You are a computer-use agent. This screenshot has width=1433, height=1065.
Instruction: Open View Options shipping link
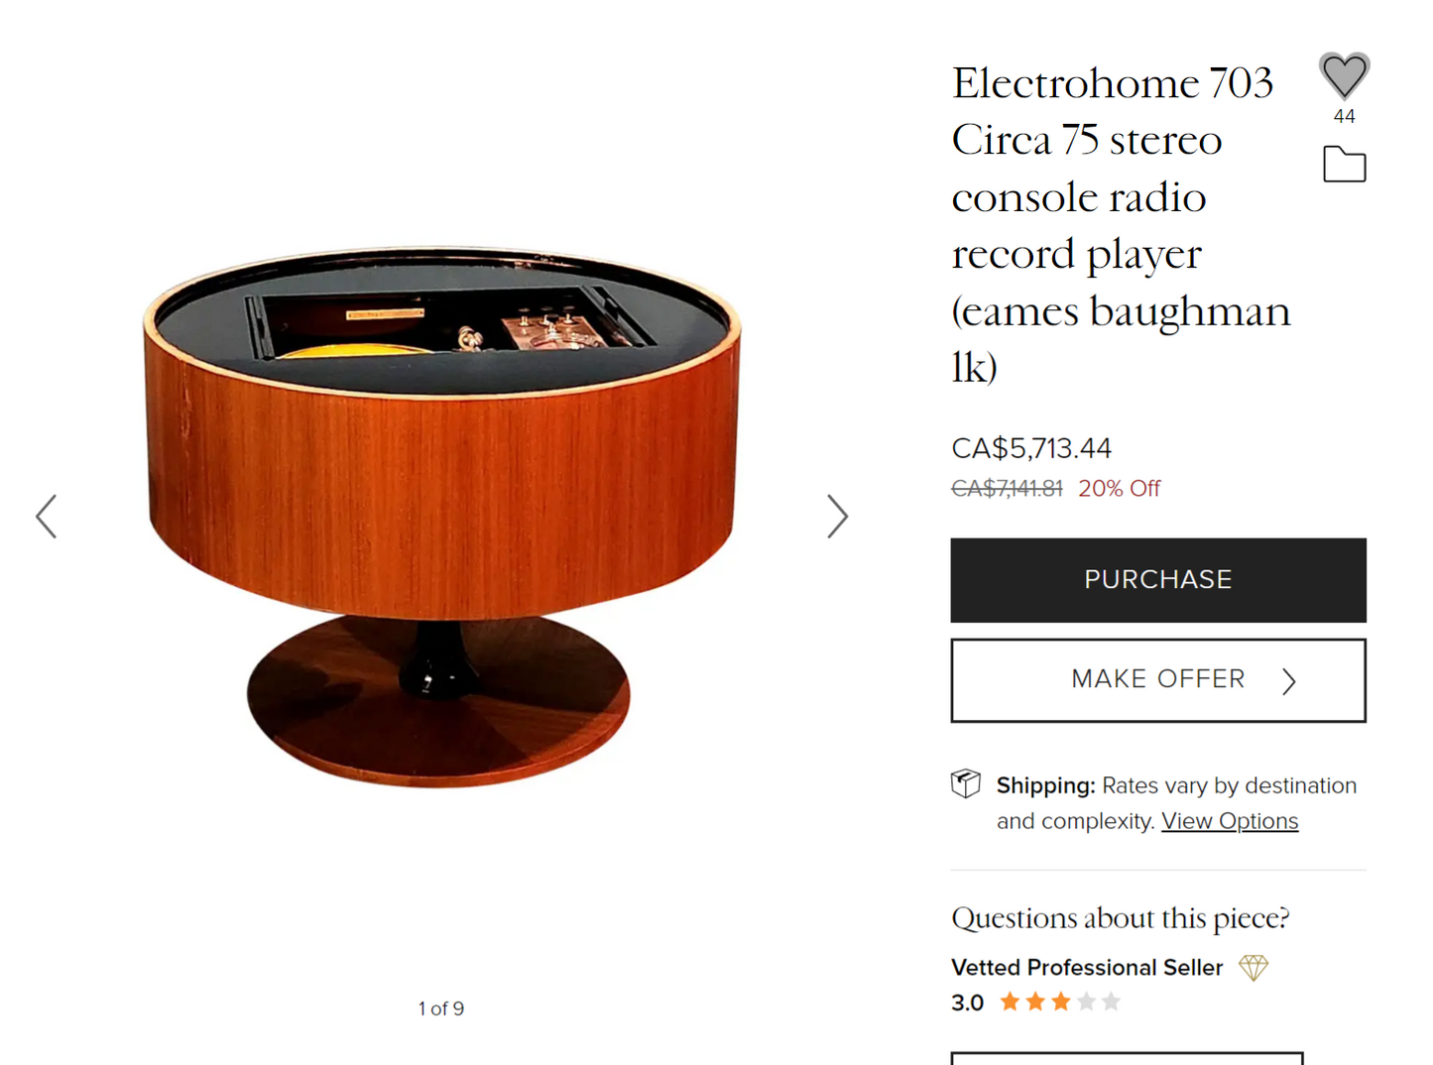click(1230, 821)
